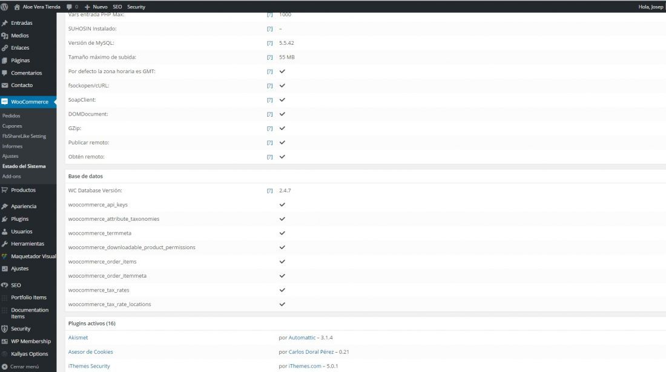Open Asesor de Cookies plugin link
This screenshot has width=666, height=372.
point(90,352)
